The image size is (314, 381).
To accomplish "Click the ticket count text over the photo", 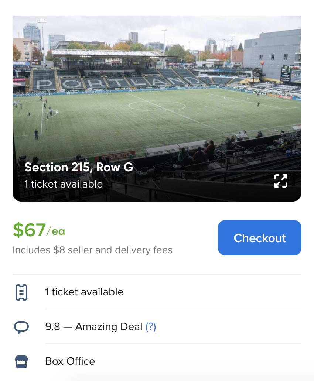I will pos(64,184).
